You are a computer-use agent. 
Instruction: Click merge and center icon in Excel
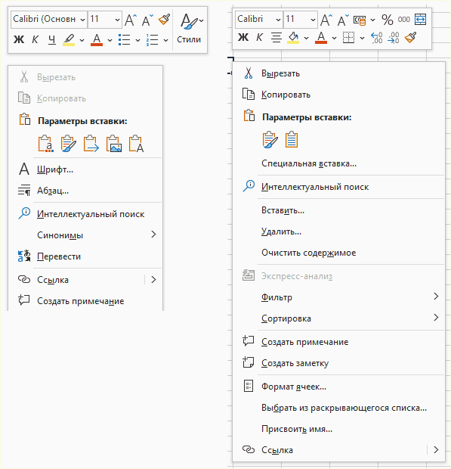(420, 20)
